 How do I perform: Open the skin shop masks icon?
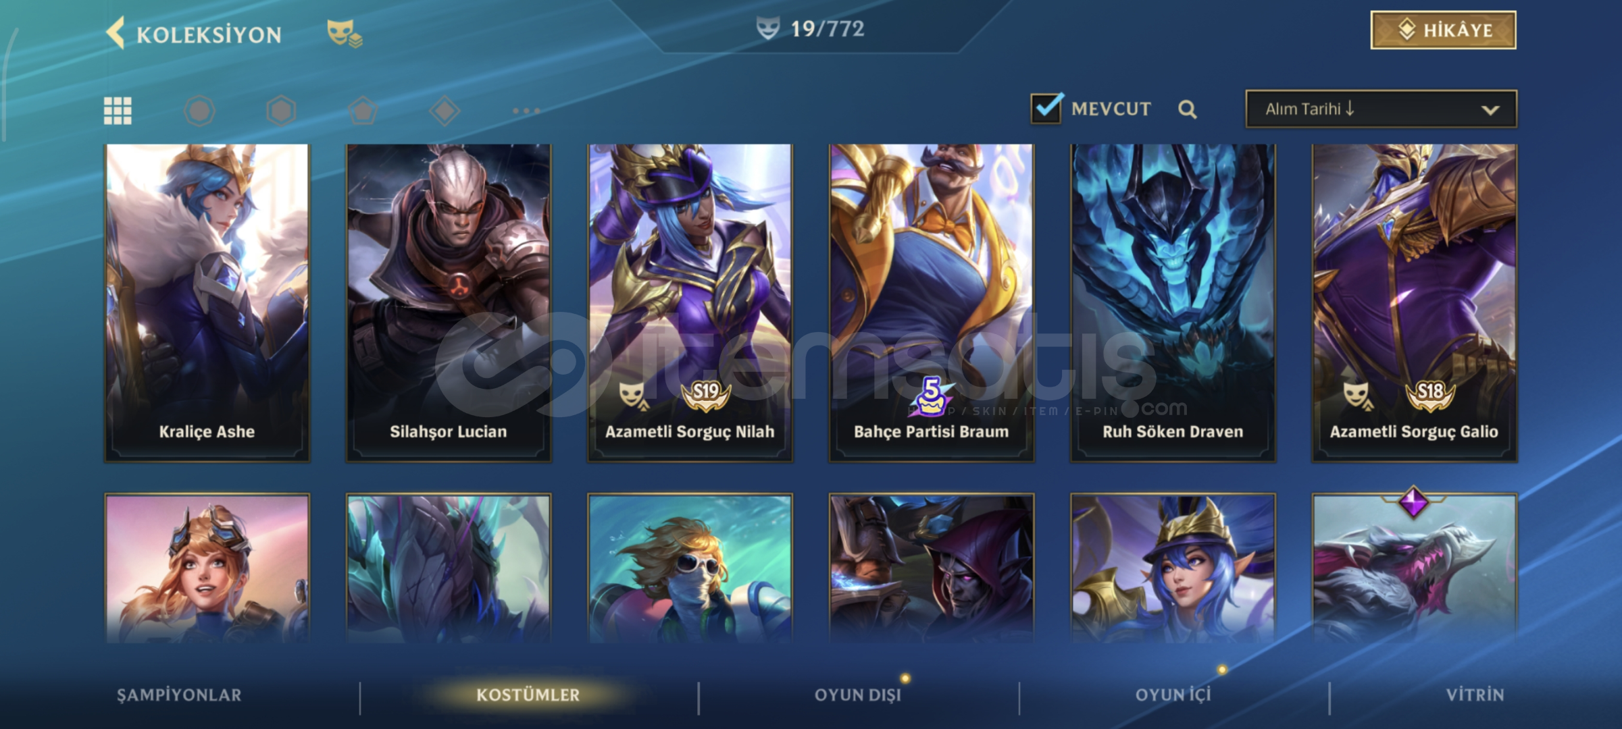345,33
